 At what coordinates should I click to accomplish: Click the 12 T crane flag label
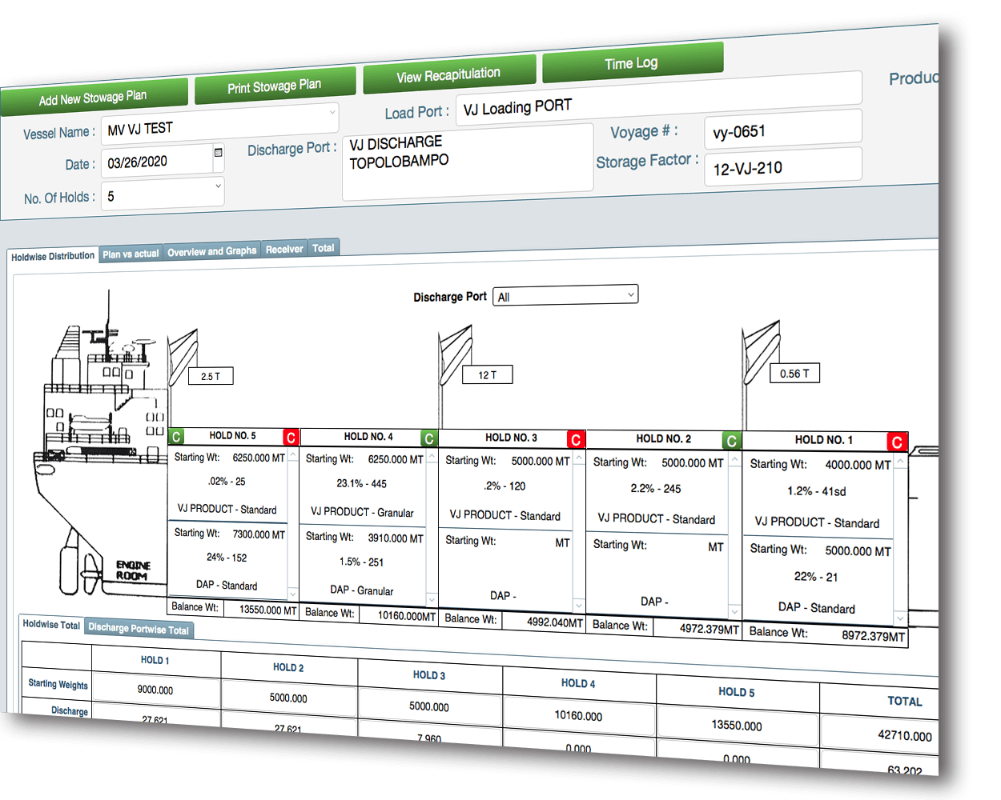pos(487,375)
